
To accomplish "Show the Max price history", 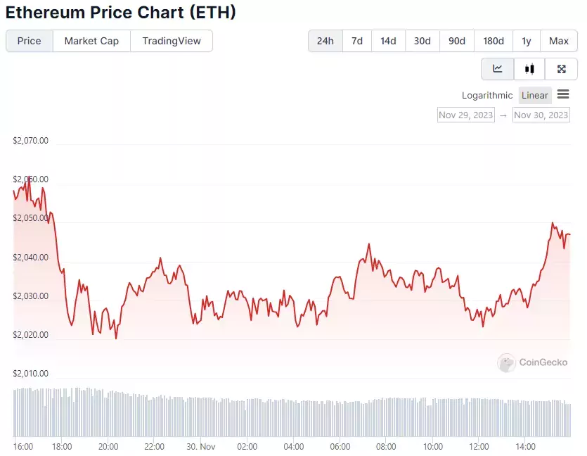I will click(559, 41).
